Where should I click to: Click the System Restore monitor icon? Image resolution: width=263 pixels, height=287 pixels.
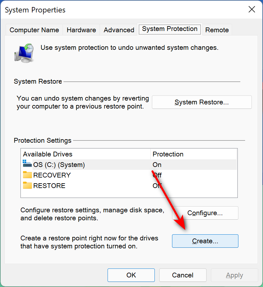click(24, 52)
